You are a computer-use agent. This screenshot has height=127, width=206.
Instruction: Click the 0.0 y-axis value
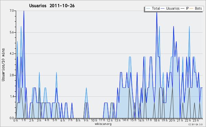[12, 118]
